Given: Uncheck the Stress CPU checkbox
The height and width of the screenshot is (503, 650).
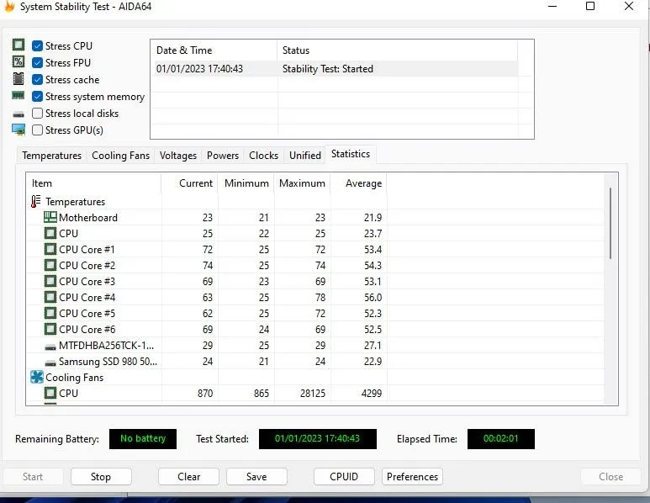Looking at the screenshot, I should pos(37,45).
